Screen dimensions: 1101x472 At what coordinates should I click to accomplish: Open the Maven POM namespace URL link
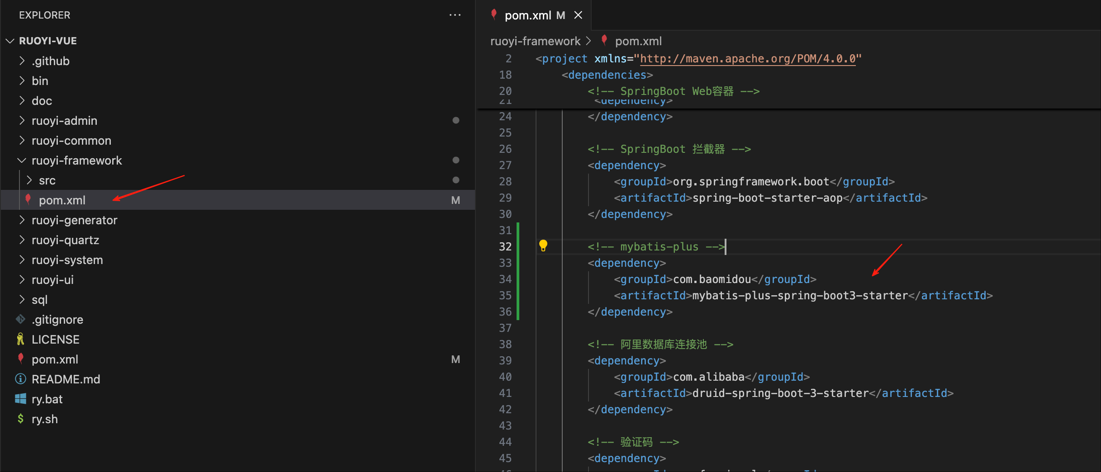pos(747,59)
